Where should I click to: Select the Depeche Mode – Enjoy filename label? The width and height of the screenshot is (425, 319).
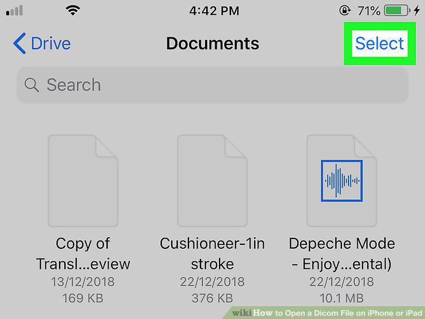[x=342, y=254]
